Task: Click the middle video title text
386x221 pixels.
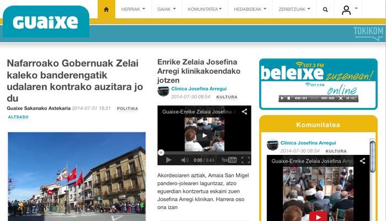Action: coord(200,112)
